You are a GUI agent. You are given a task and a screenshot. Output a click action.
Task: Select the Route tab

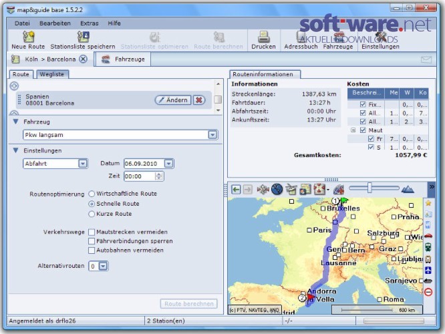[21, 74]
